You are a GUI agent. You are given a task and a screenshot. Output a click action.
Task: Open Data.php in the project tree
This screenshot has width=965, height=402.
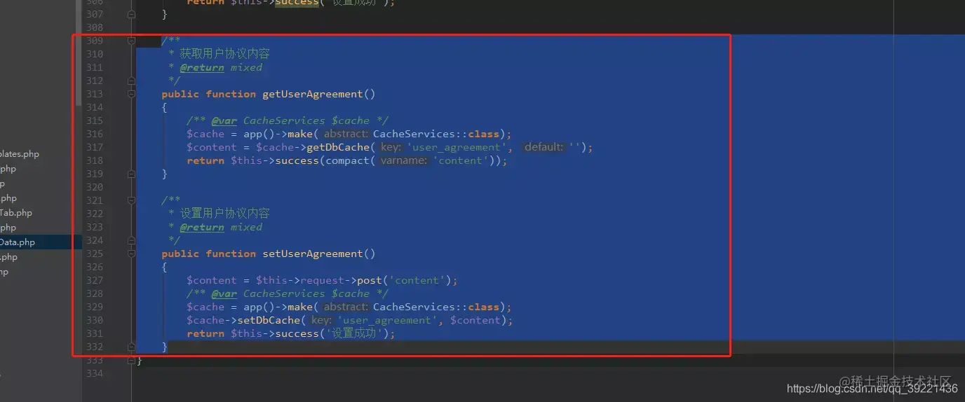tap(18, 242)
